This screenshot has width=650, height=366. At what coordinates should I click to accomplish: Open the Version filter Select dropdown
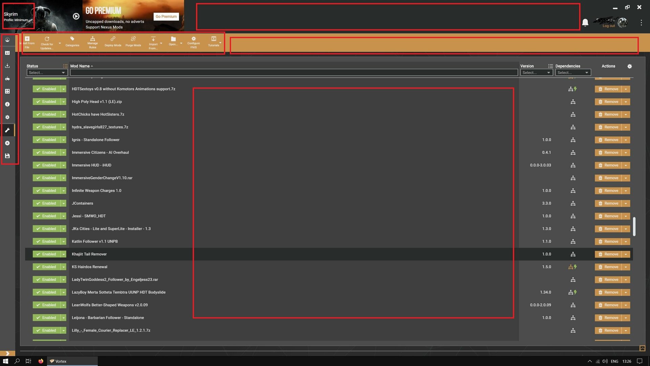coord(536,73)
